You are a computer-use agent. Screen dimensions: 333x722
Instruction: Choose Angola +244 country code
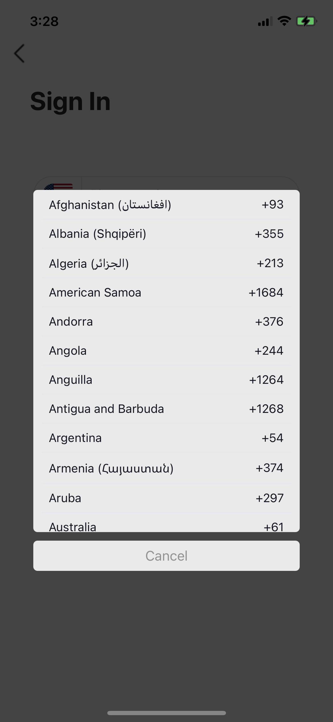coord(166,351)
